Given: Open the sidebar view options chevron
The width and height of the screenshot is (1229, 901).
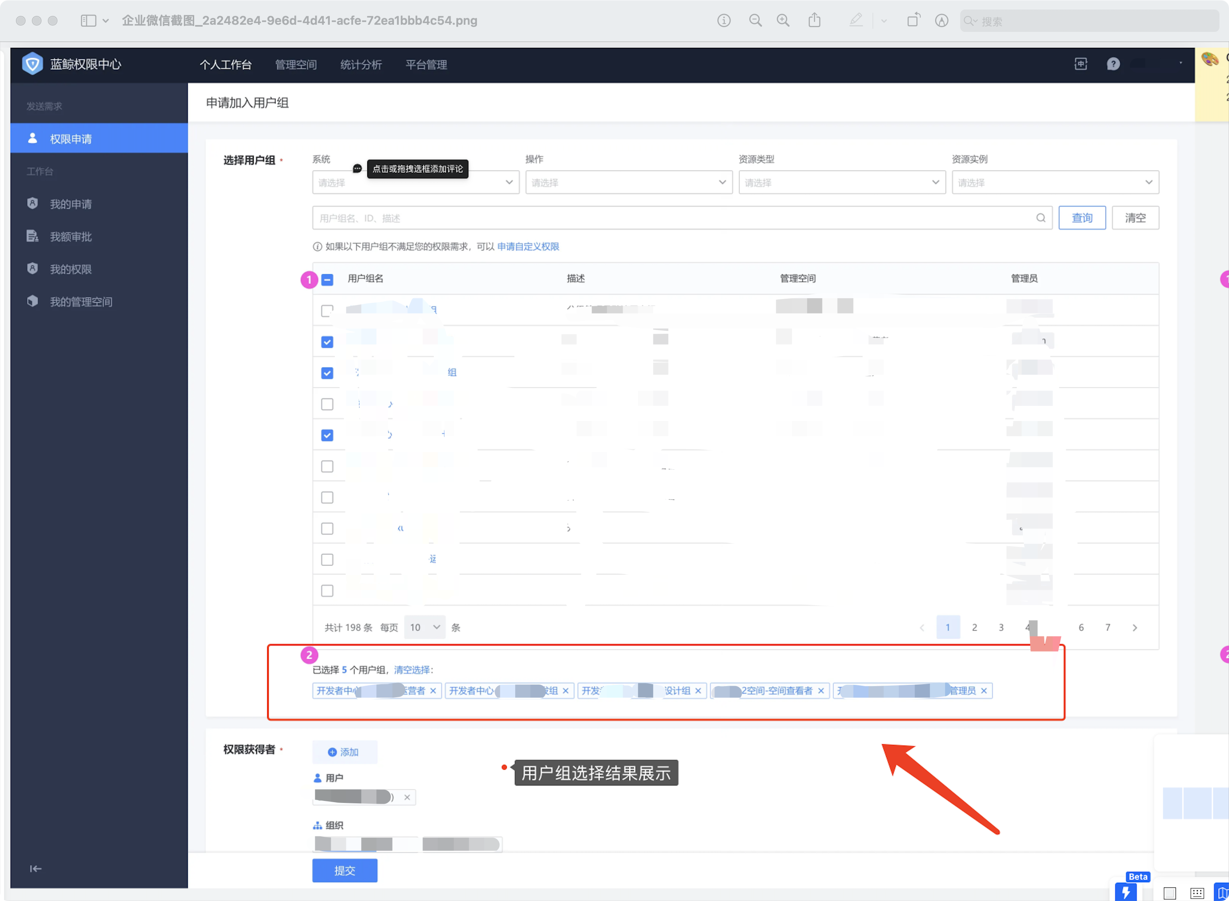Looking at the screenshot, I should [106, 21].
